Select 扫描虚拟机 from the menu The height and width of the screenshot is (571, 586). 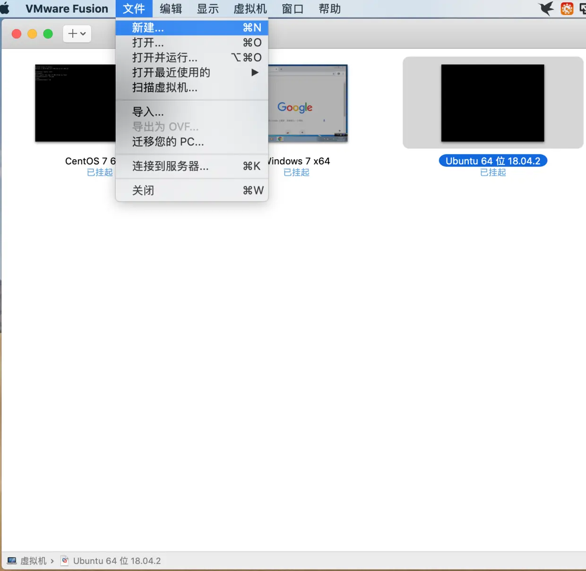click(164, 87)
